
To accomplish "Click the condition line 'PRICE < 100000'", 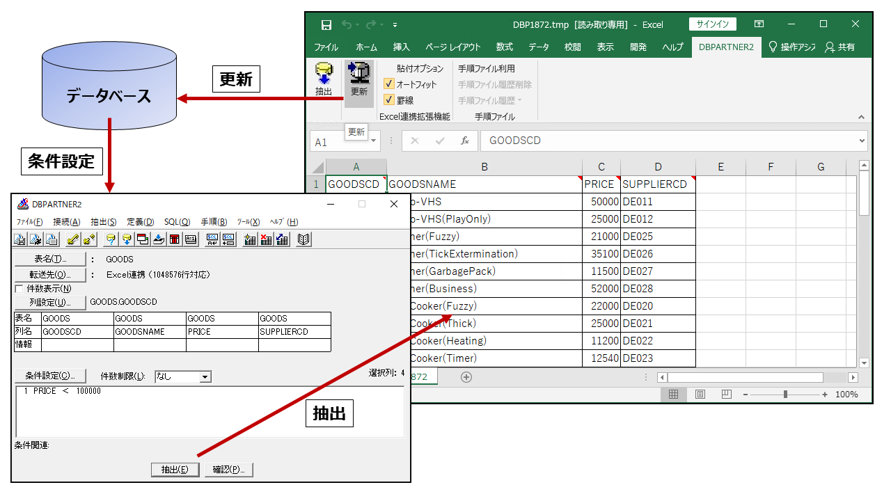I will (x=62, y=391).
